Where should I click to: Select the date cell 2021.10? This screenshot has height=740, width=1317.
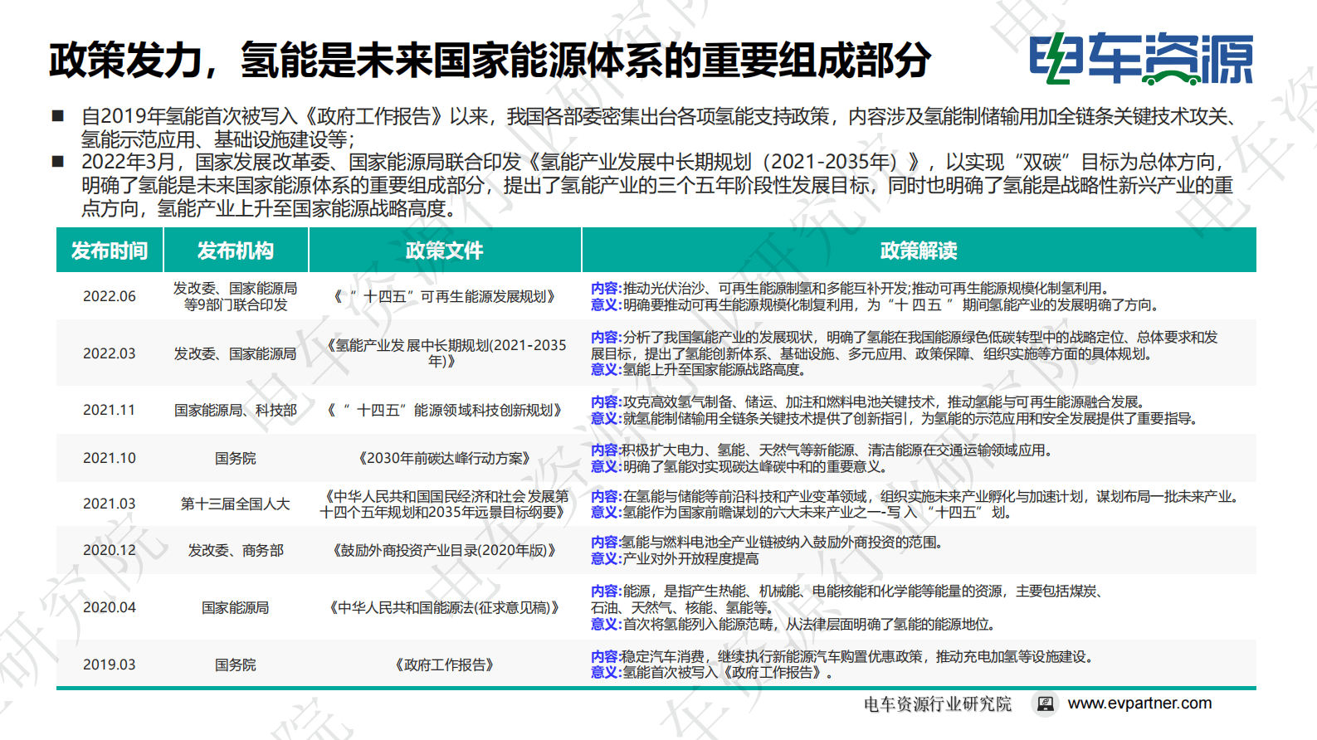[110, 458]
